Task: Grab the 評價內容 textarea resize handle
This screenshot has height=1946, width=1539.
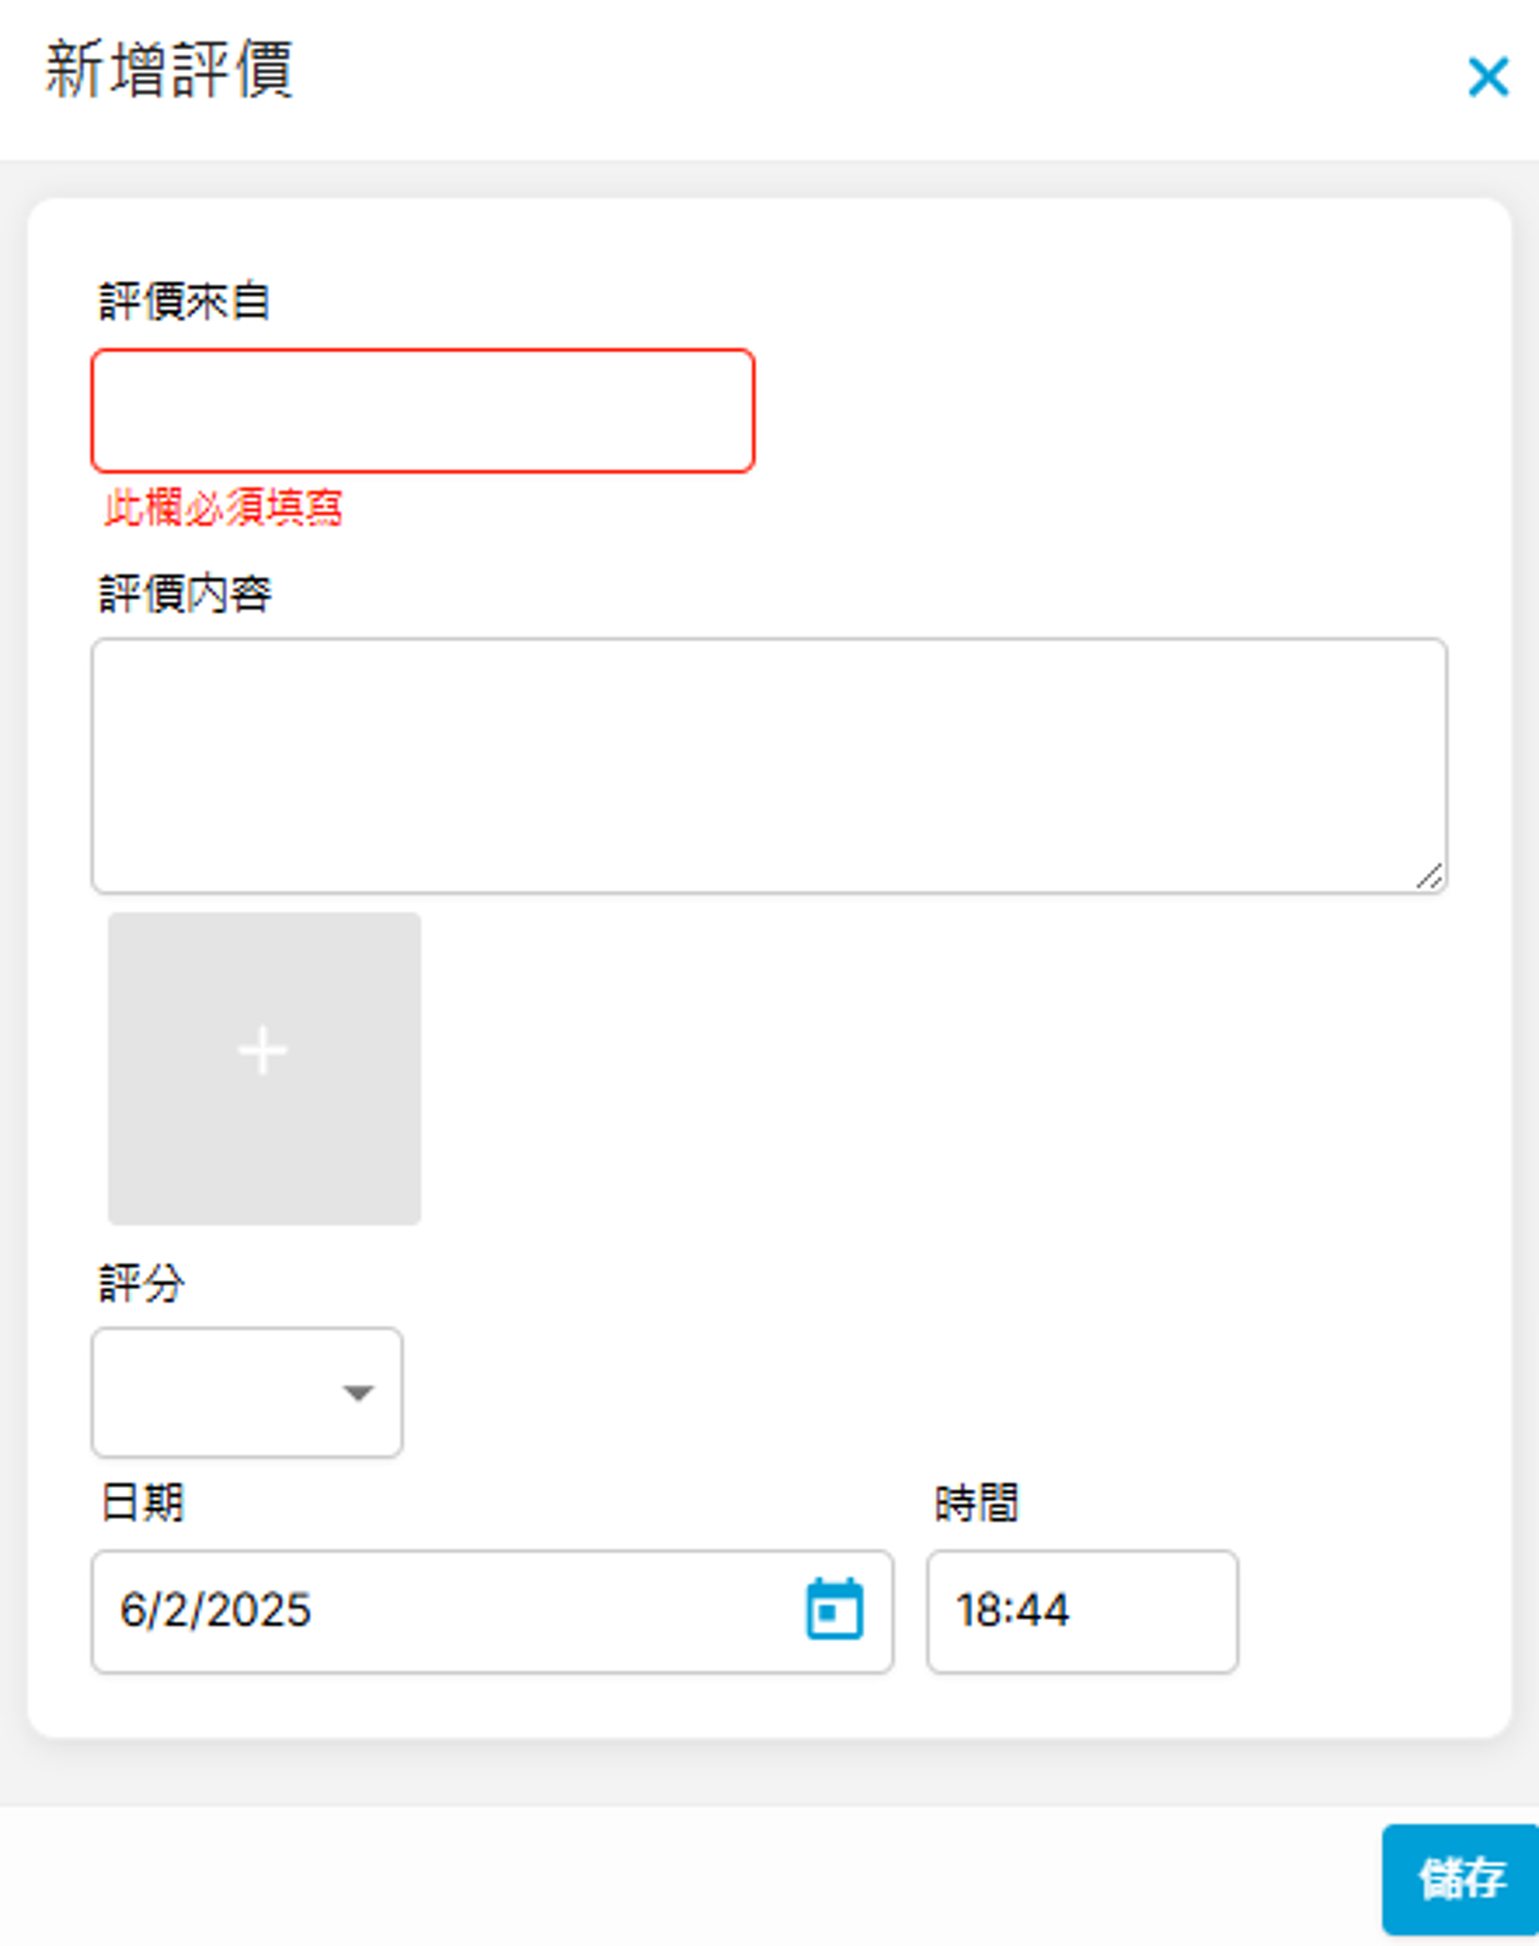Action: coord(1429,877)
